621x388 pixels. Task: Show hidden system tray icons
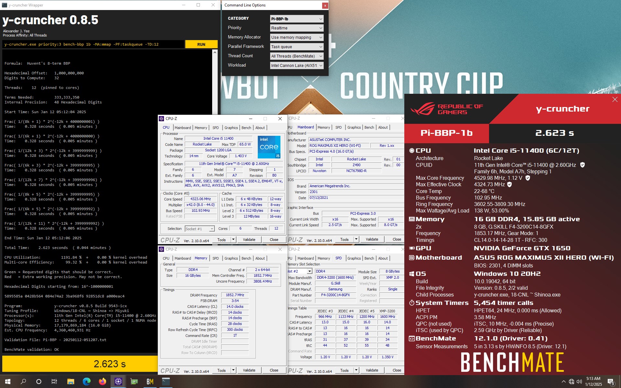pos(563,382)
